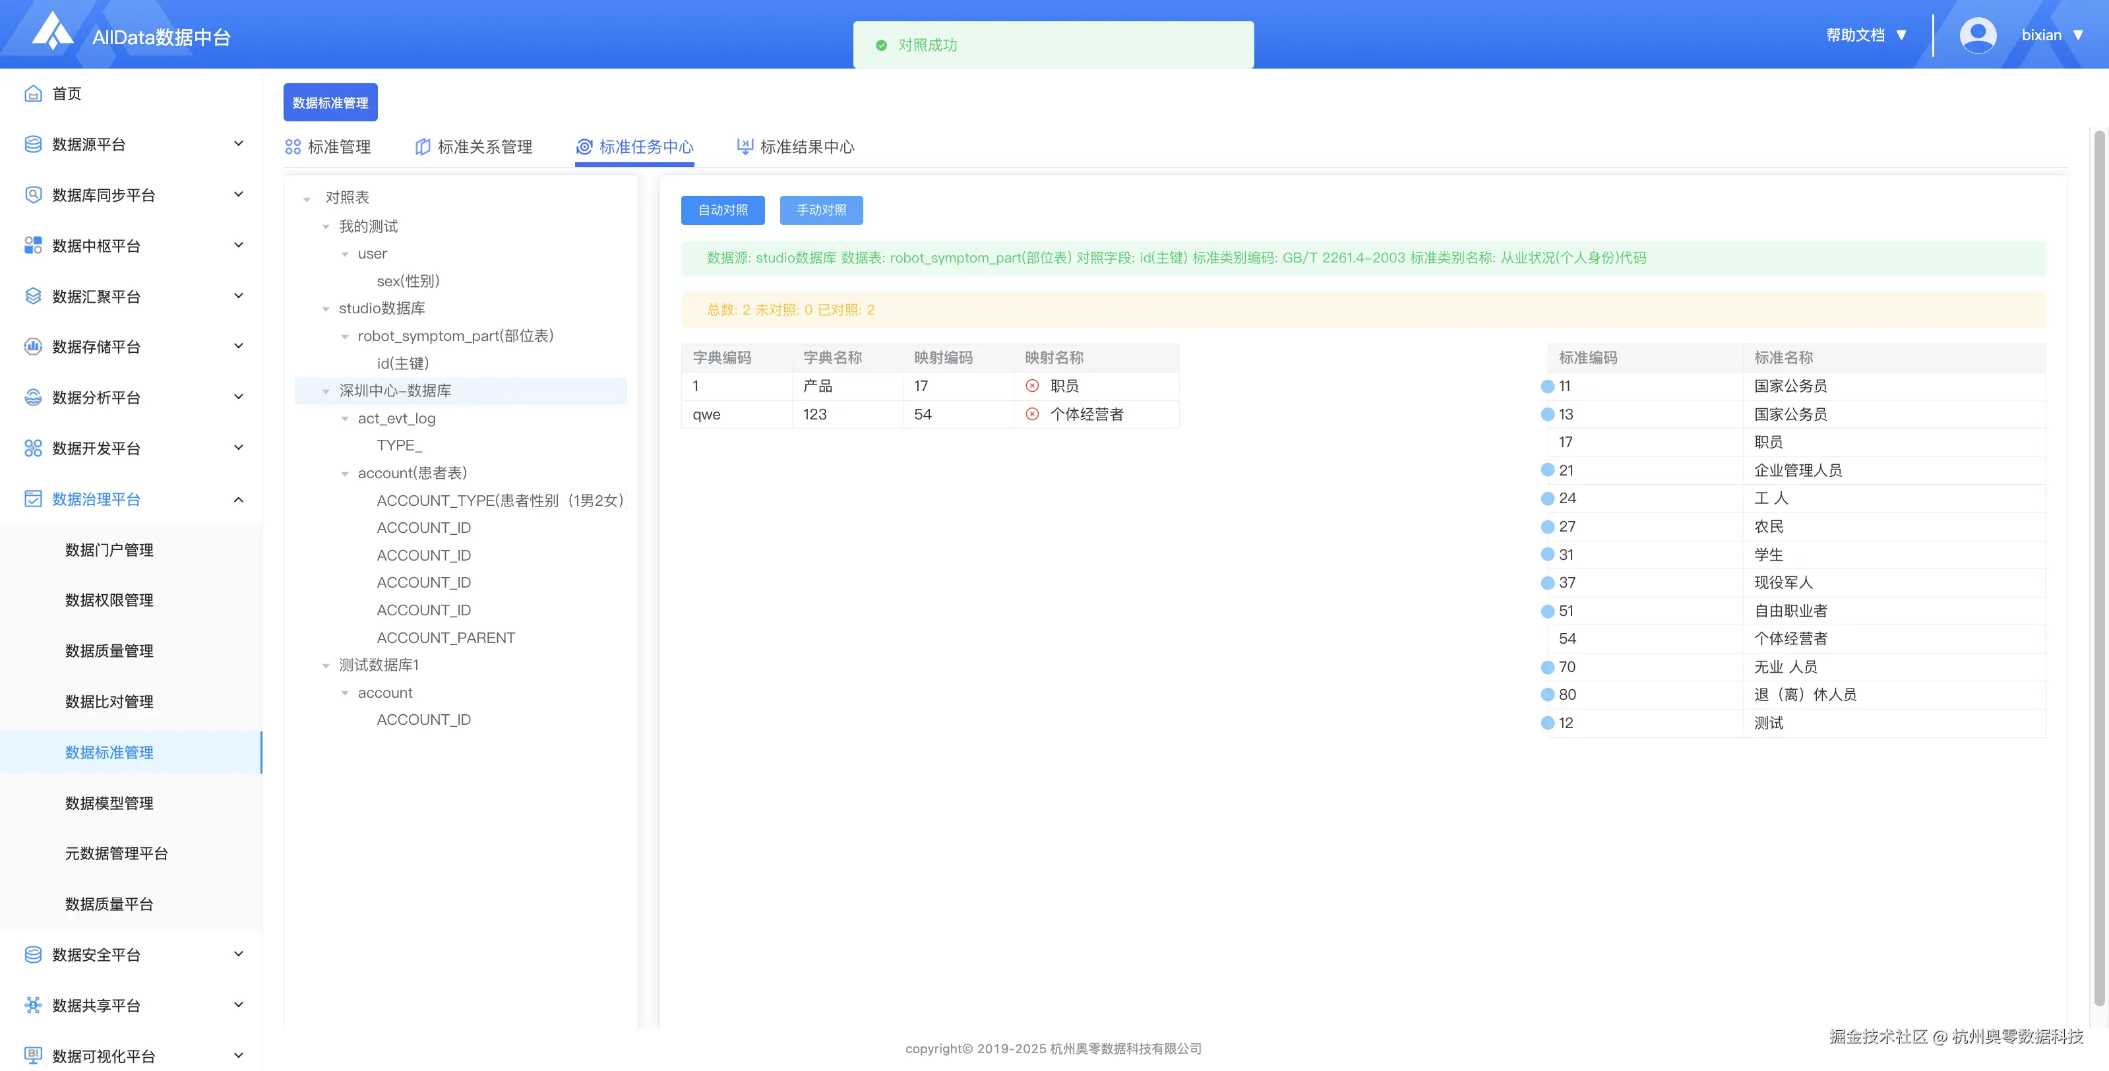Open 数据质量管理 in the sidebar

point(109,651)
